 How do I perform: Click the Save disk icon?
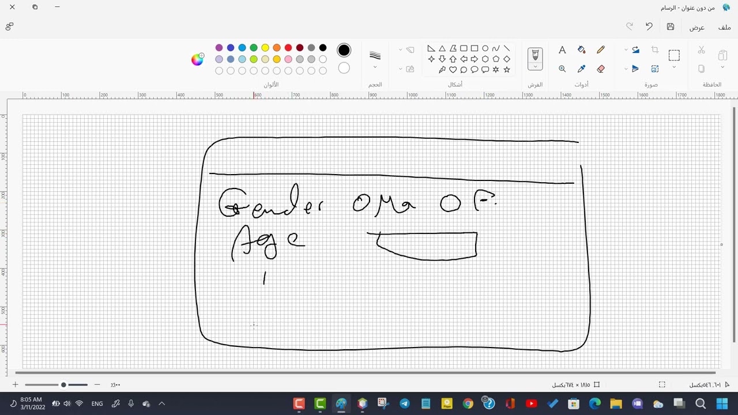pos(671,27)
